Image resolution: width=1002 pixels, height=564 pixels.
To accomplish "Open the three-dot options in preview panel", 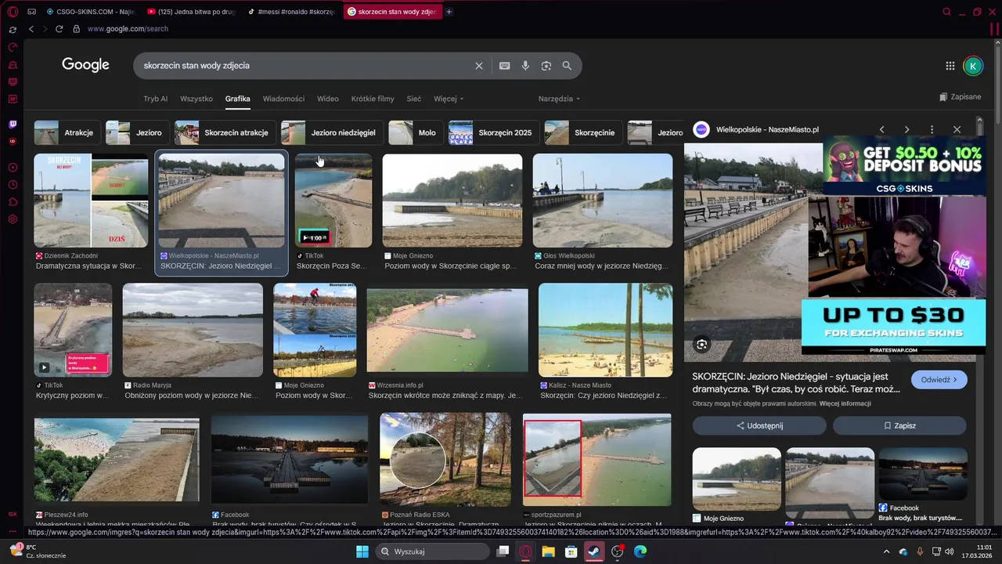I will pos(932,129).
